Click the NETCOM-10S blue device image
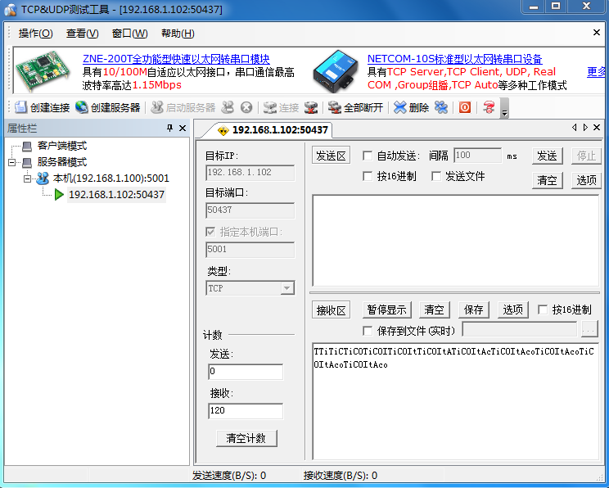This screenshot has height=488, width=609. 335,71
